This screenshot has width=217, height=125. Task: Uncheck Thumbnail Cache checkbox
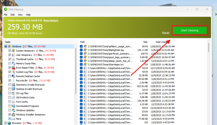coord(10,59)
